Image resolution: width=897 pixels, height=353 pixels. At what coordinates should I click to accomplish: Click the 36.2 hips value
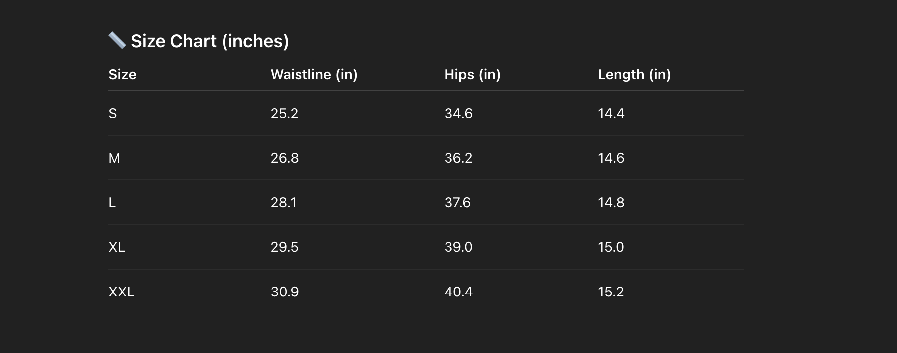(x=458, y=158)
